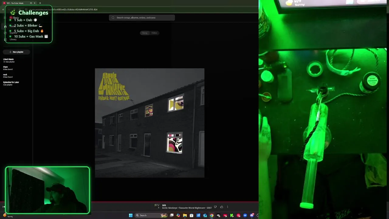This screenshot has width=389, height=219.
Task: Click the taskbar Search box
Action: click(151, 215)
